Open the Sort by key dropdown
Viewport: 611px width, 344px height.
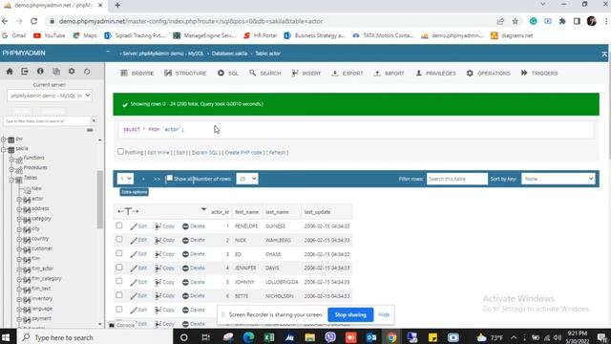558,179
